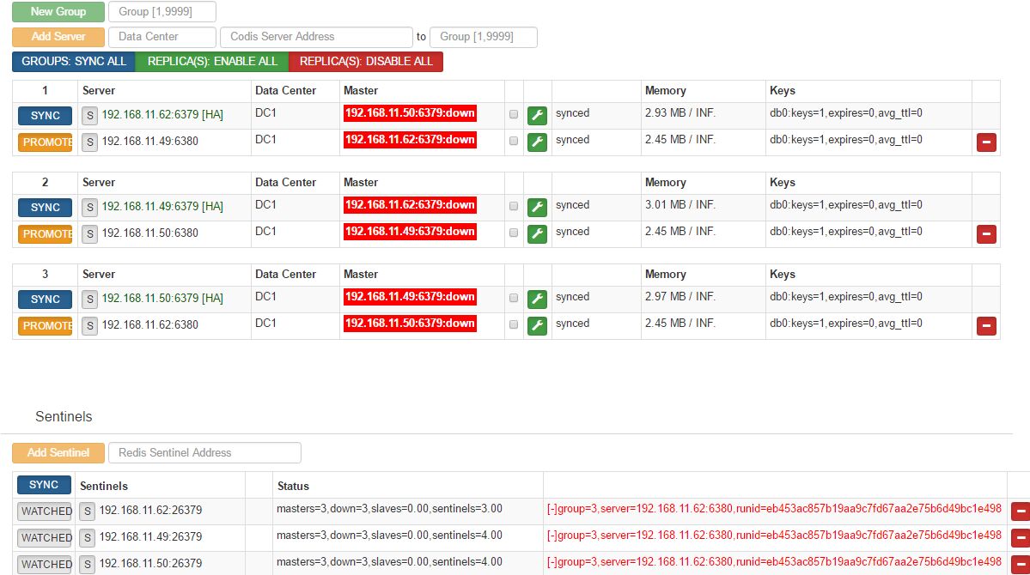Click REPLICA(S): DISABLE ALL button
Viewport: 1030px width, 575px height.
(x=366, y=62)
